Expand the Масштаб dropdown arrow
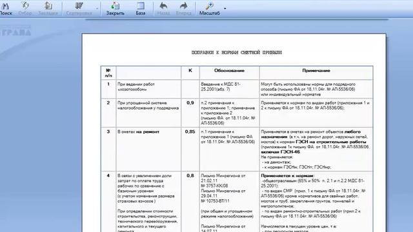Viewport: 413px width, 232px height. point(225,8)
